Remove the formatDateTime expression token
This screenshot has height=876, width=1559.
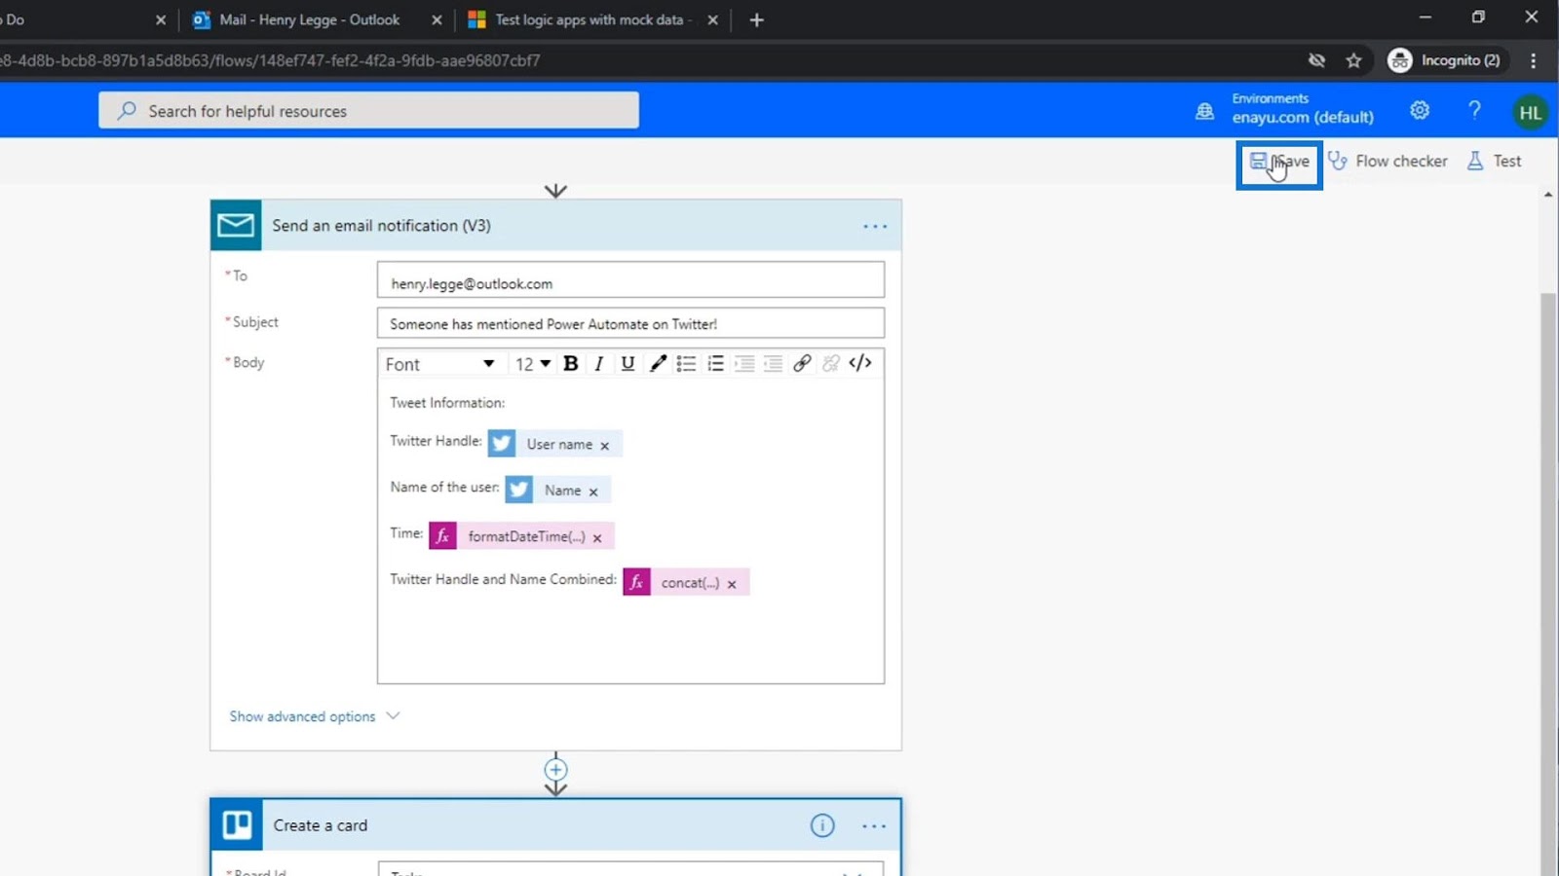tap(597, 537)
